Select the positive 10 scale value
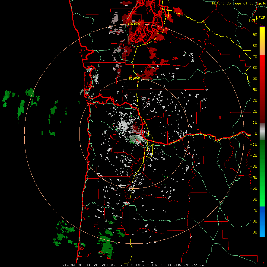 [255, 123]
